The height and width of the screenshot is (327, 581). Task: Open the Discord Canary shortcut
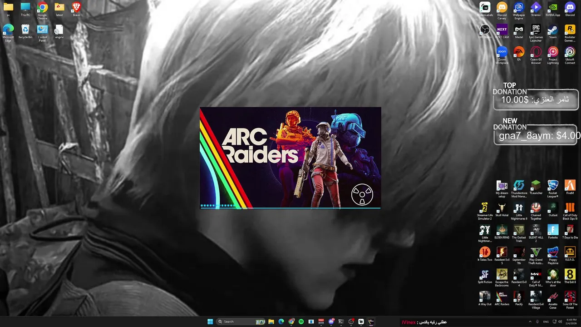[502, 10]
